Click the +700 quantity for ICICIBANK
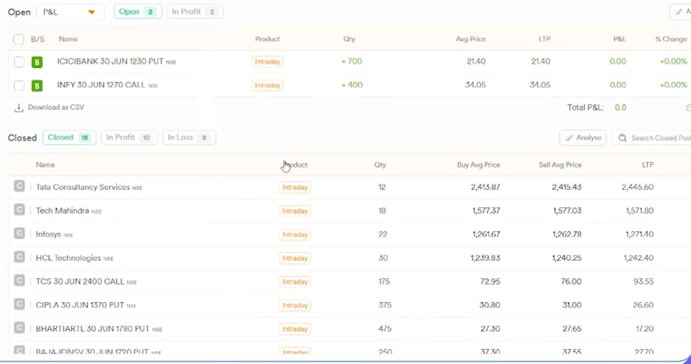Screen dimensions: 691x364 coord(352,61)
